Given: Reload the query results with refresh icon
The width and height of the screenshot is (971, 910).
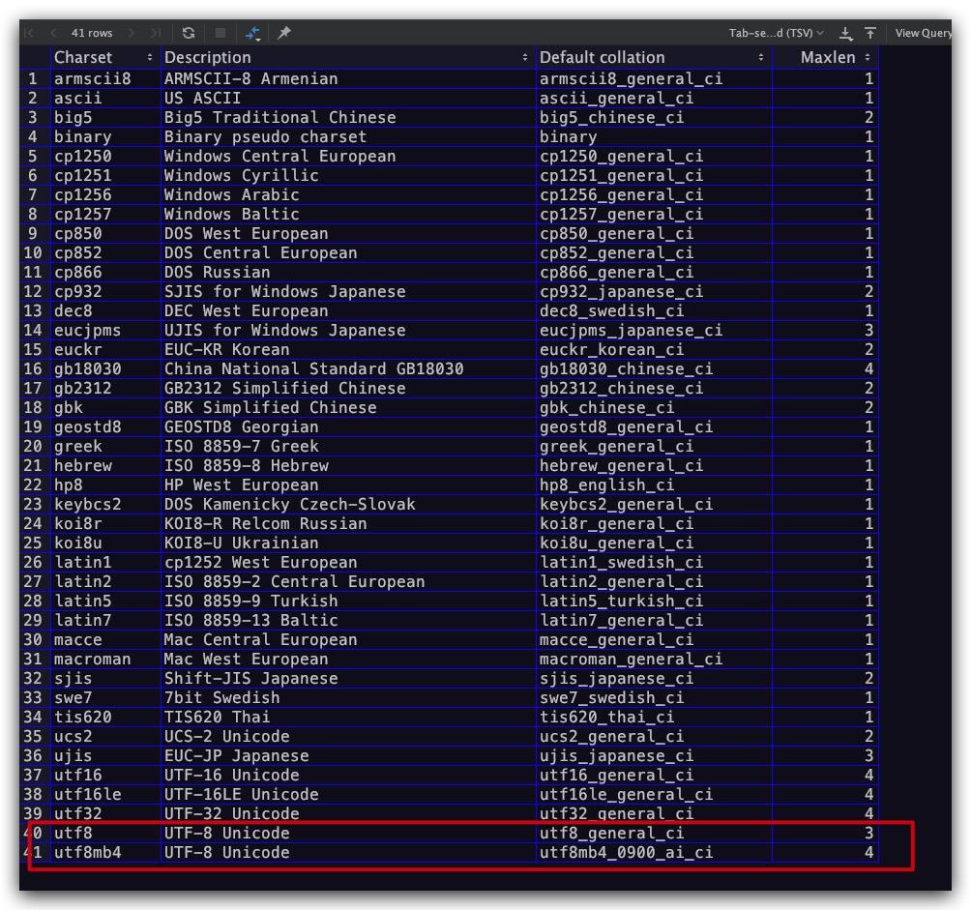Looking at the screenshot, I should (189, 33).
